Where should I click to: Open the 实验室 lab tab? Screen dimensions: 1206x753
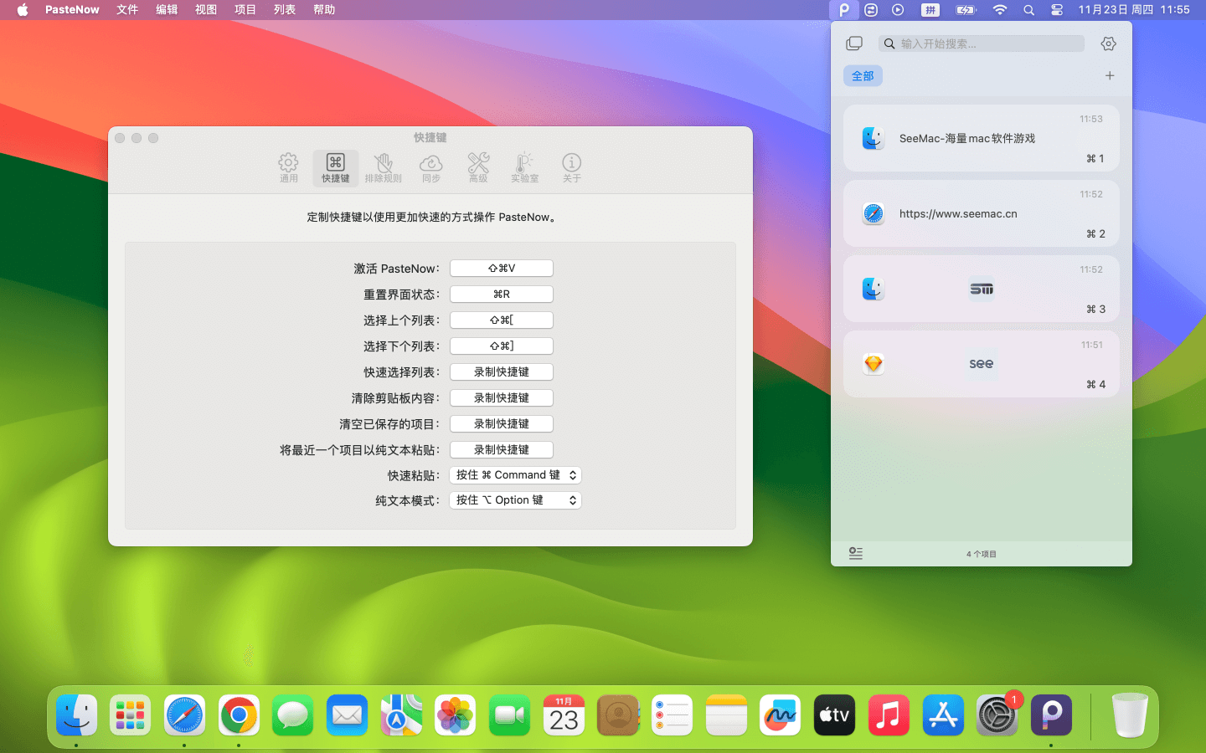(524, 167)
